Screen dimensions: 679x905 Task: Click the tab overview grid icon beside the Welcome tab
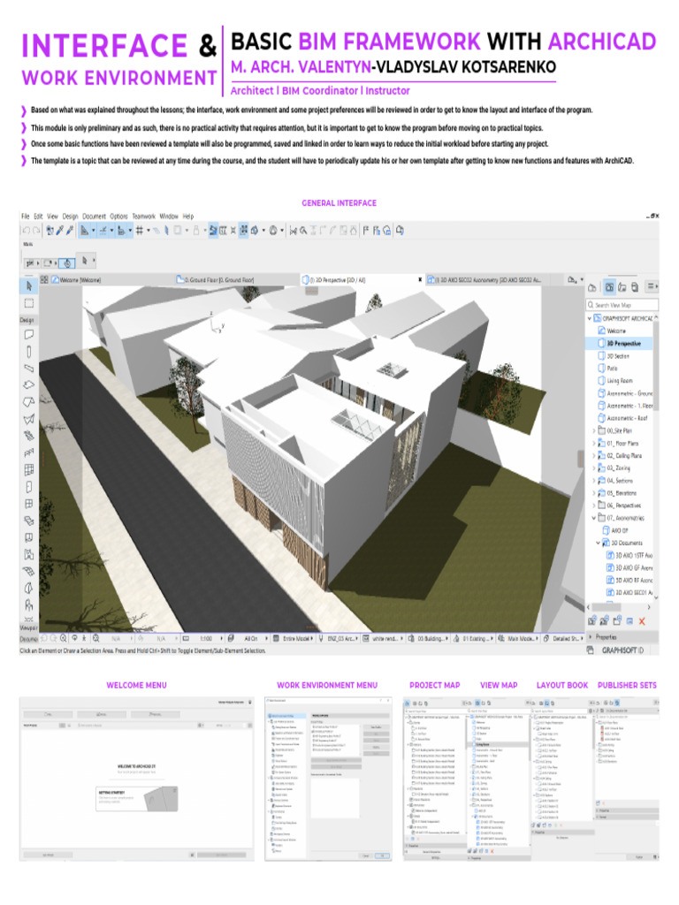click(44, 279)
